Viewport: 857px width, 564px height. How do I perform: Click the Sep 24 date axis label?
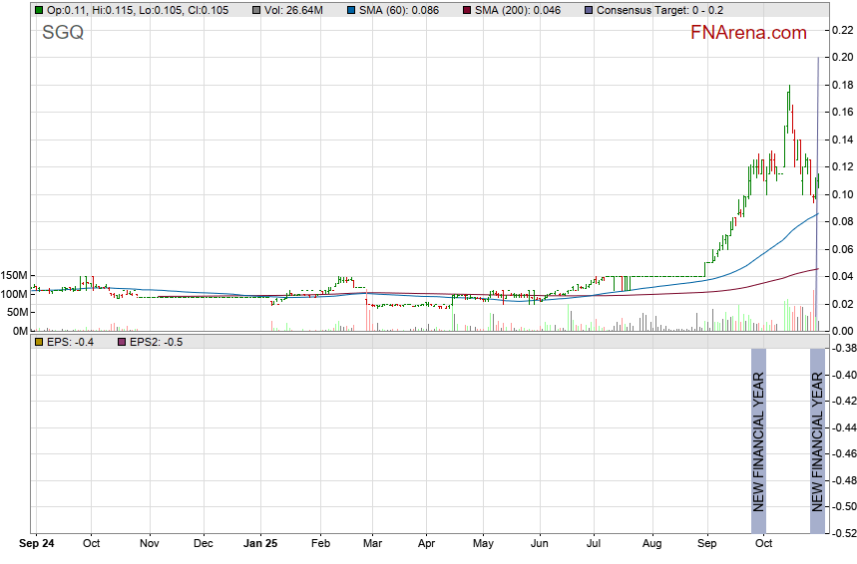point(38,544)
